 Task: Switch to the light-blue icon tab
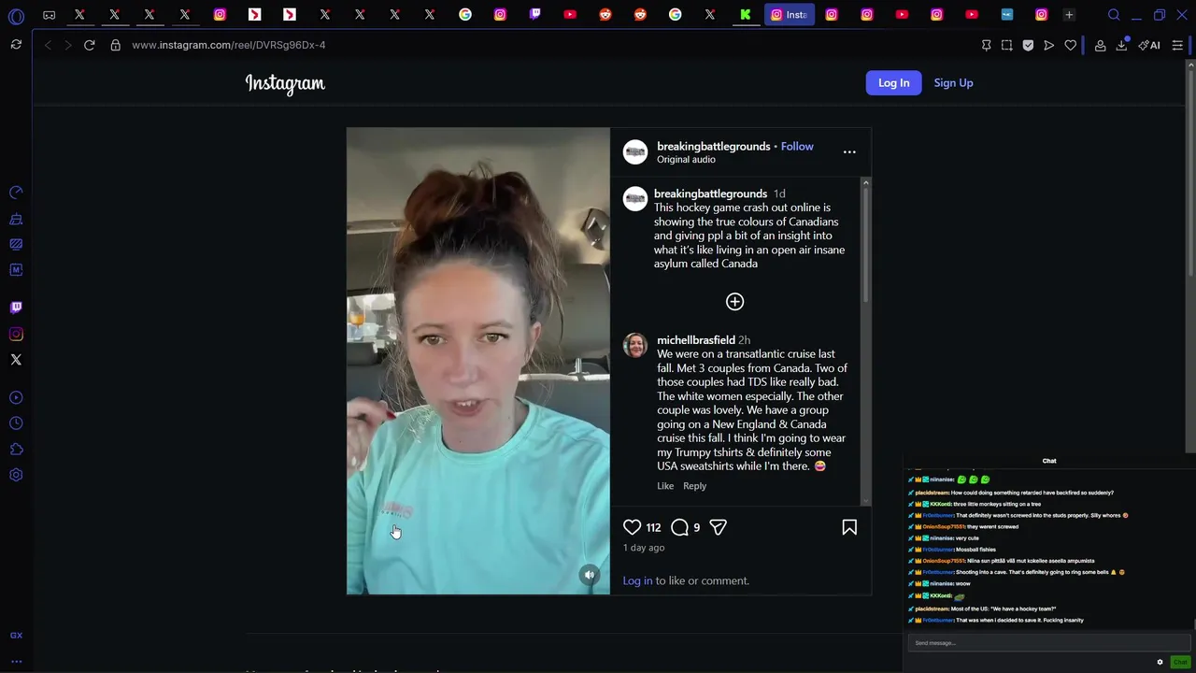[1006, 15]
